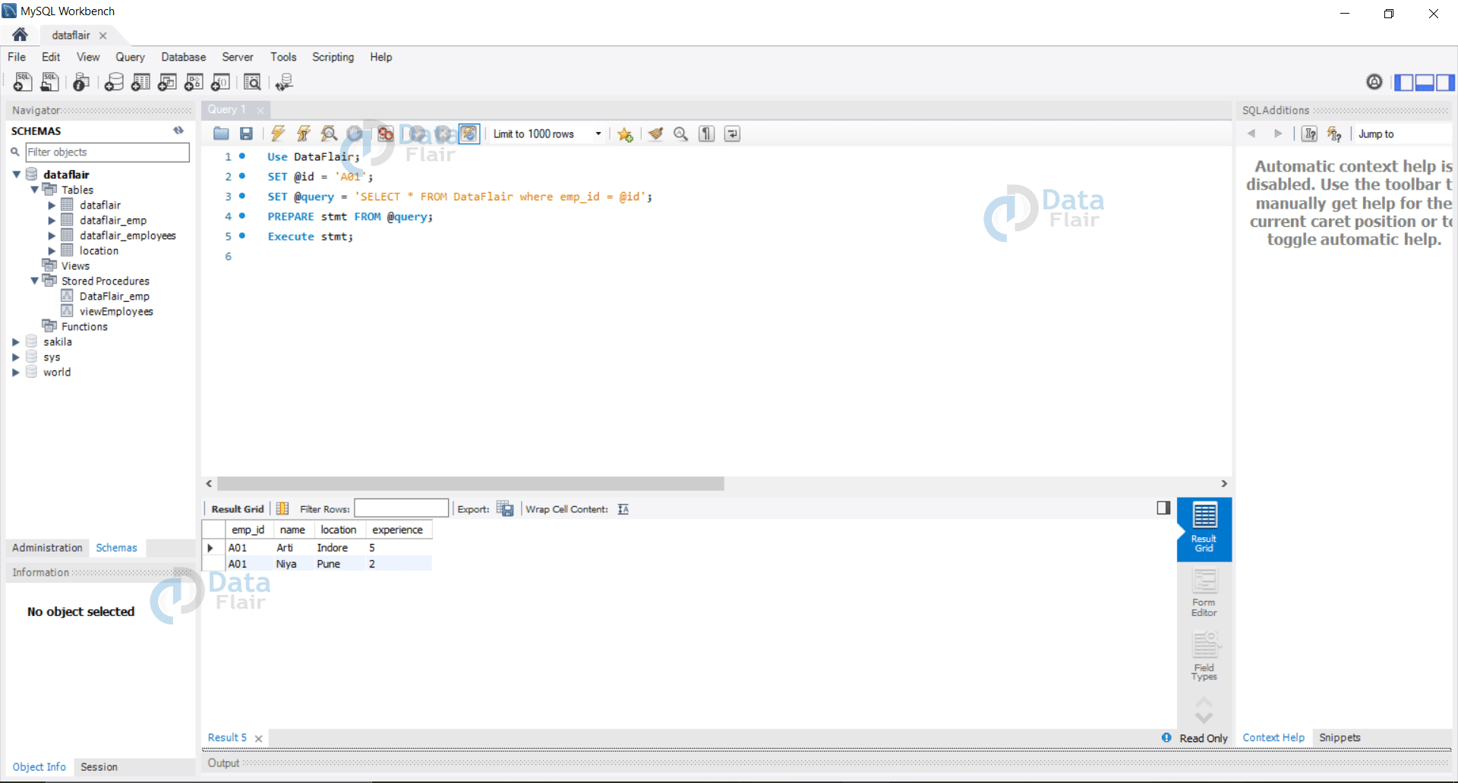Open the table data search icon

(252, 82)
